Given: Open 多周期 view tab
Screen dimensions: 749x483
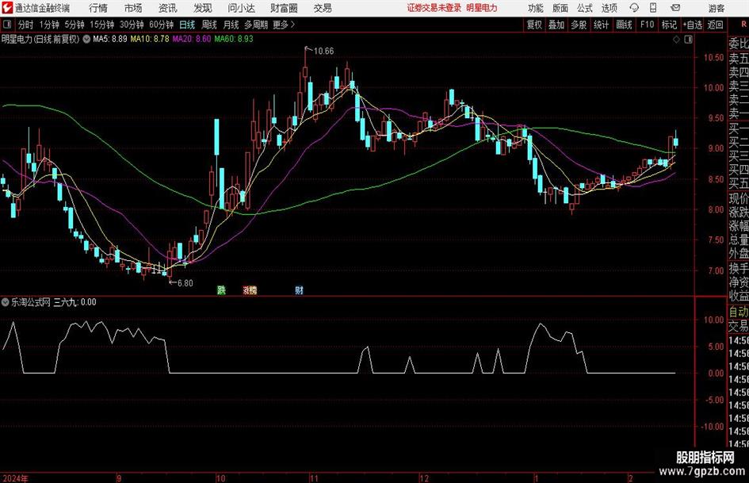Looking at the screenshot, I should click(256, 25).
